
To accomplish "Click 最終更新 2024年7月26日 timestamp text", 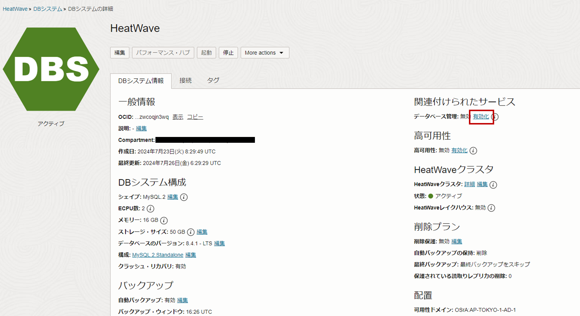I will 182,163.
